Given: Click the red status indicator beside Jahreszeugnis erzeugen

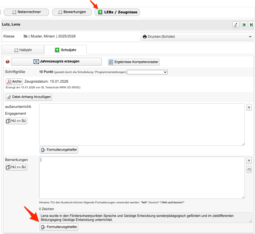Looking at the screenshot, I should point(8,62).
